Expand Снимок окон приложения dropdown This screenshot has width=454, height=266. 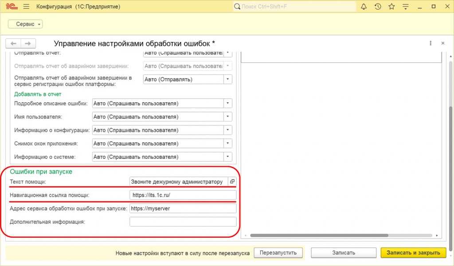227,143
